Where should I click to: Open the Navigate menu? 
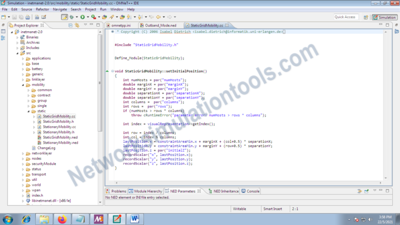(x=59, y=9)
